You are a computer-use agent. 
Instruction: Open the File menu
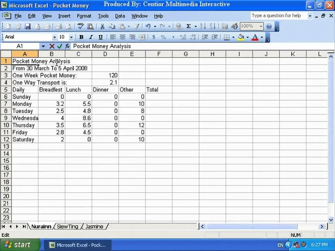18,16
